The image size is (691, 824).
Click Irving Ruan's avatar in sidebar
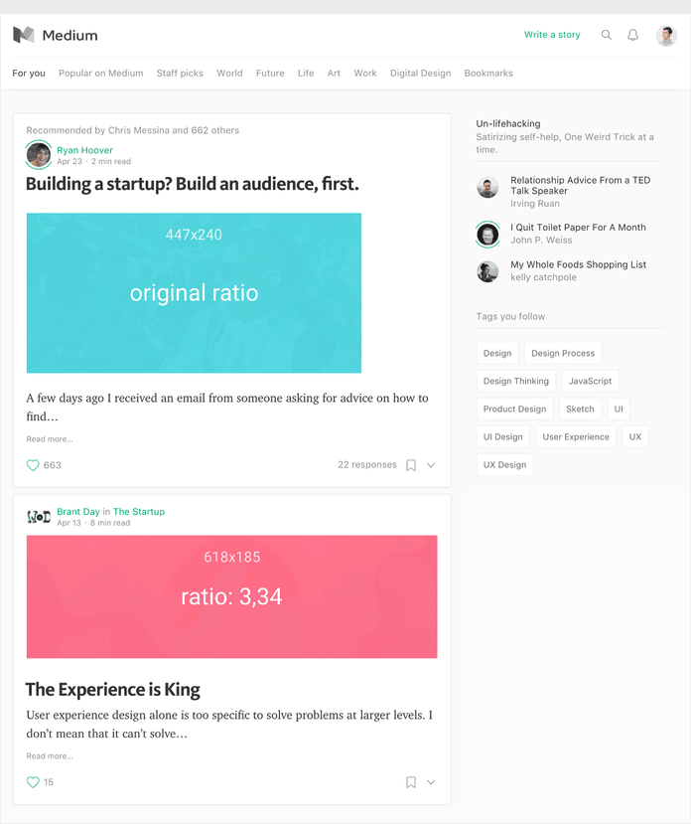click(487, 187)
